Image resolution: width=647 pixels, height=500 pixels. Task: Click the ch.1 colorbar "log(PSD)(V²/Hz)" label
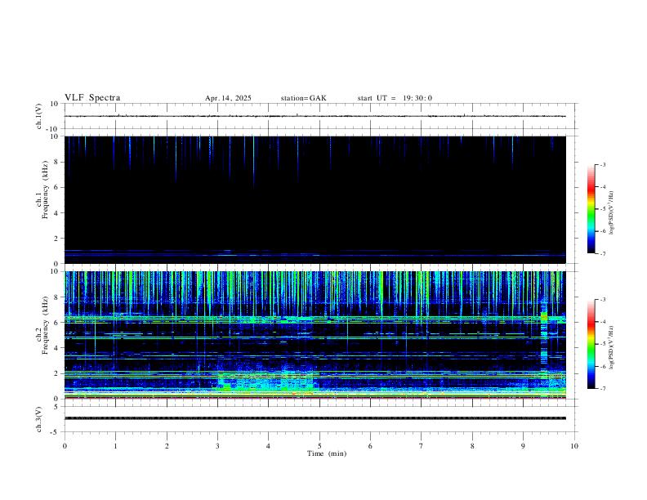611,213
